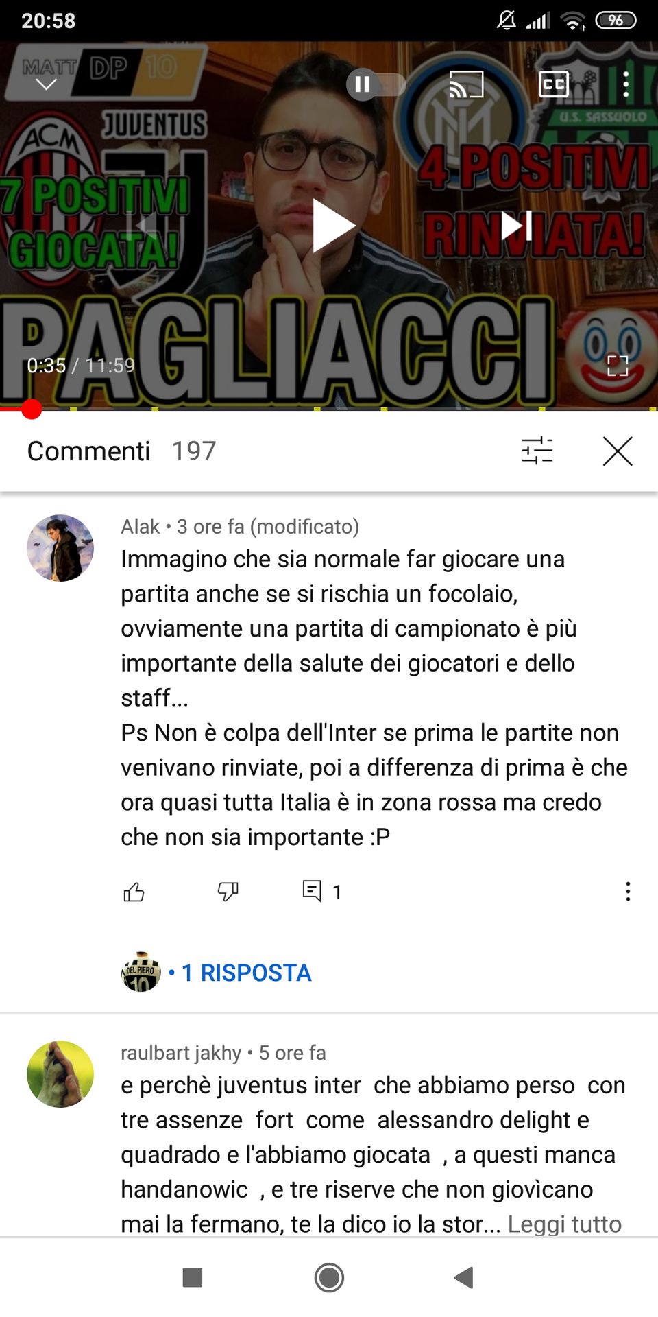
Task: Tap the Cast to device icon
Action: coord(466,84)
